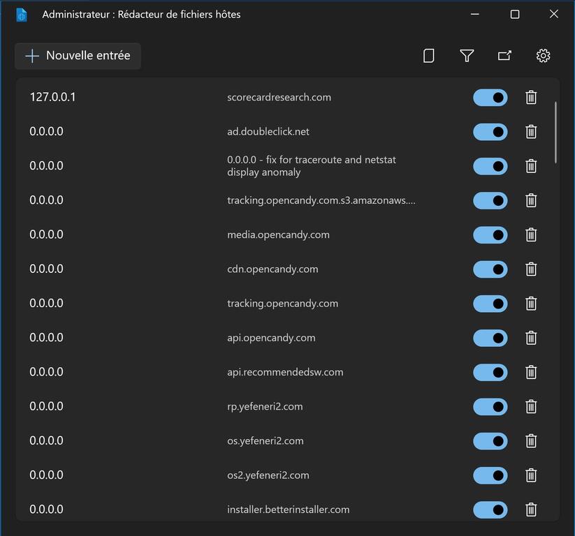Click the app icon in title bar
The width and height of the screenshot is (575, 536).
pos(22,15)
